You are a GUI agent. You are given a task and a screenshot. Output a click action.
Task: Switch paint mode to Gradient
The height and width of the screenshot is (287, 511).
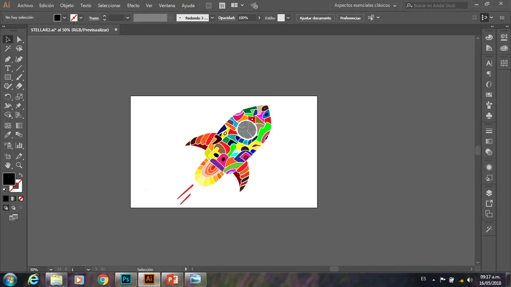(13, 198)
